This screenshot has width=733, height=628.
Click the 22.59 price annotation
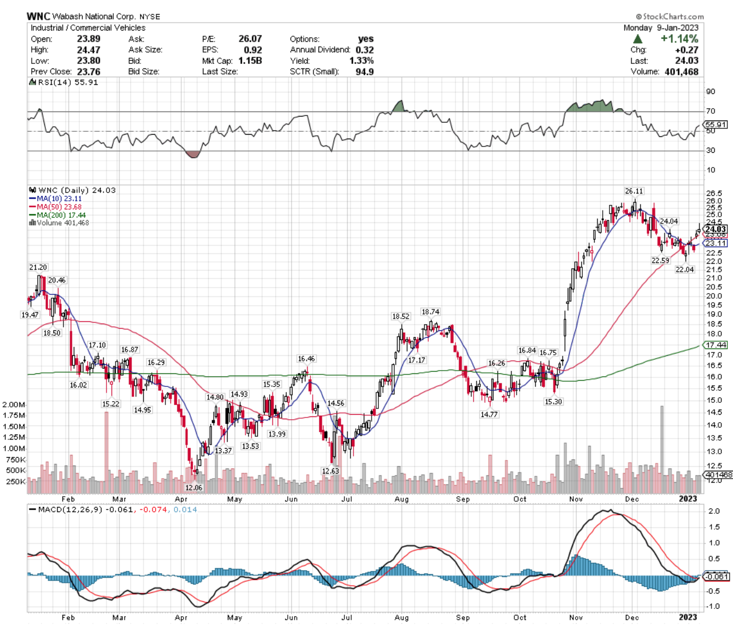660,261
